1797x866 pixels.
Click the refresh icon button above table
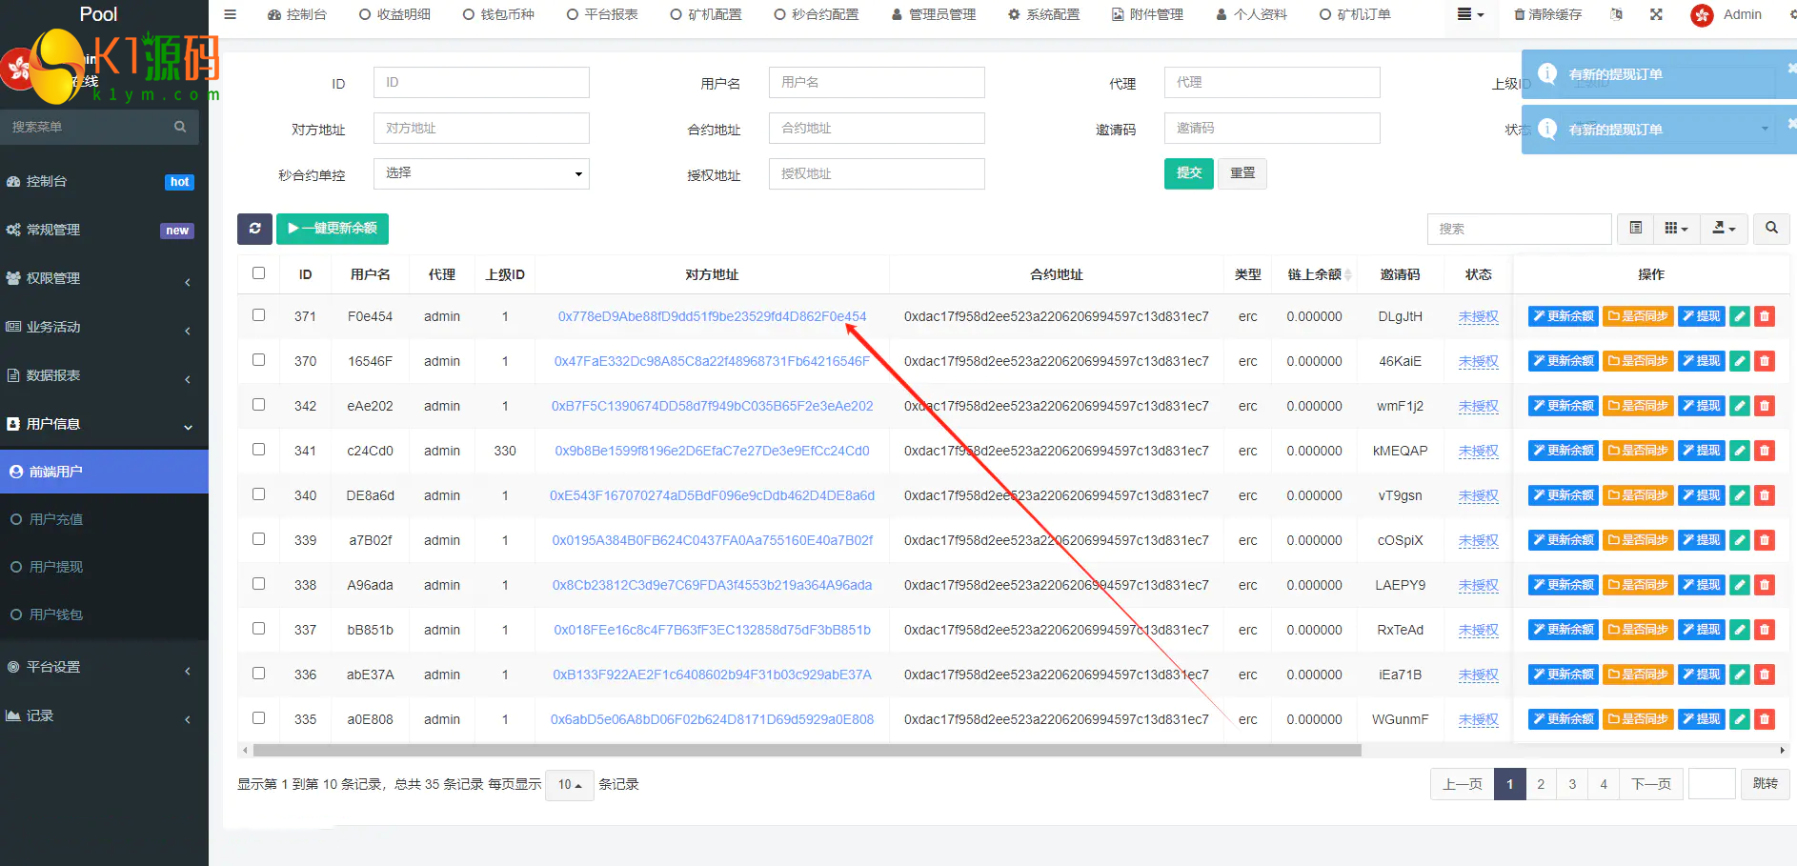point(254,229)
